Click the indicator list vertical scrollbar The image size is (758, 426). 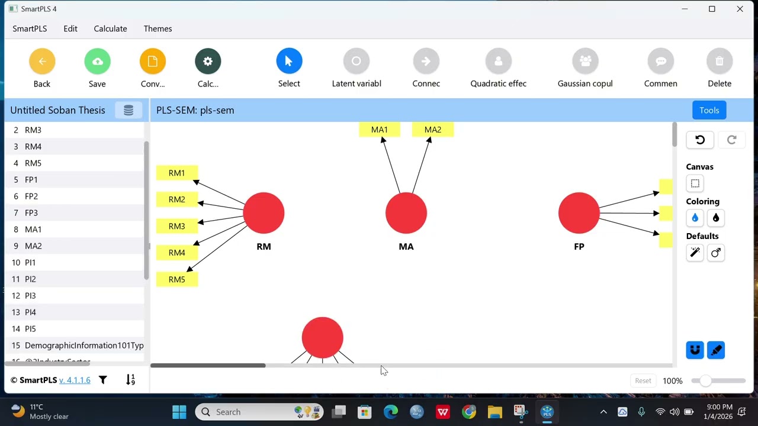(146, 210)
